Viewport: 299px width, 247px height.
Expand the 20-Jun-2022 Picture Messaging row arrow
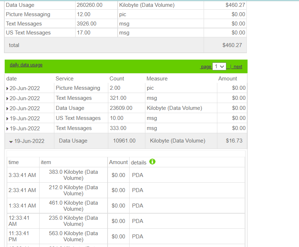8,88
